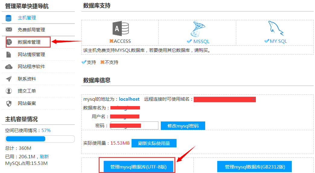Click the 刷新 link next to used space
Screen dimensions: 315x173
click(44, 156)
